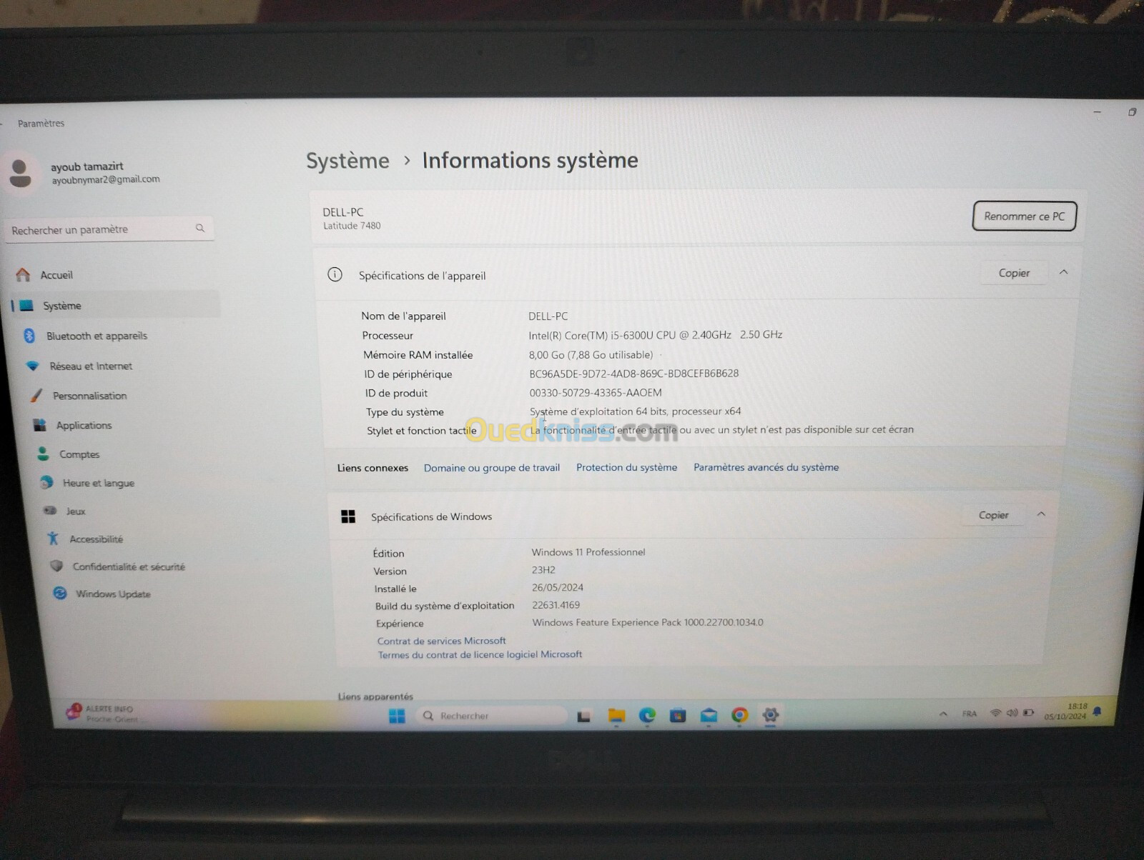The width and height of the screenshot is (1144, 860).
Task: Open Réseau et Internet wifi icon
Action: point(33,366)
